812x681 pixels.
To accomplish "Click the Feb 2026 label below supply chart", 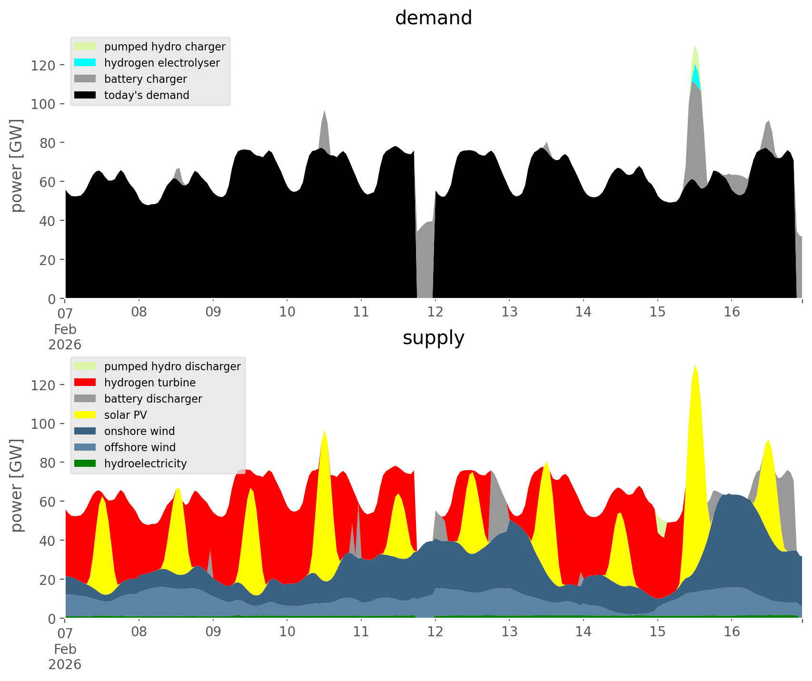I will 65,657.
